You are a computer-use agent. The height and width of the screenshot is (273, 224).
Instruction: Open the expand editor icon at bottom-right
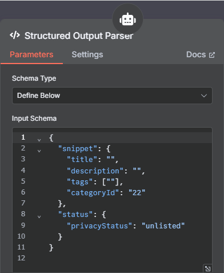[207, 268]
